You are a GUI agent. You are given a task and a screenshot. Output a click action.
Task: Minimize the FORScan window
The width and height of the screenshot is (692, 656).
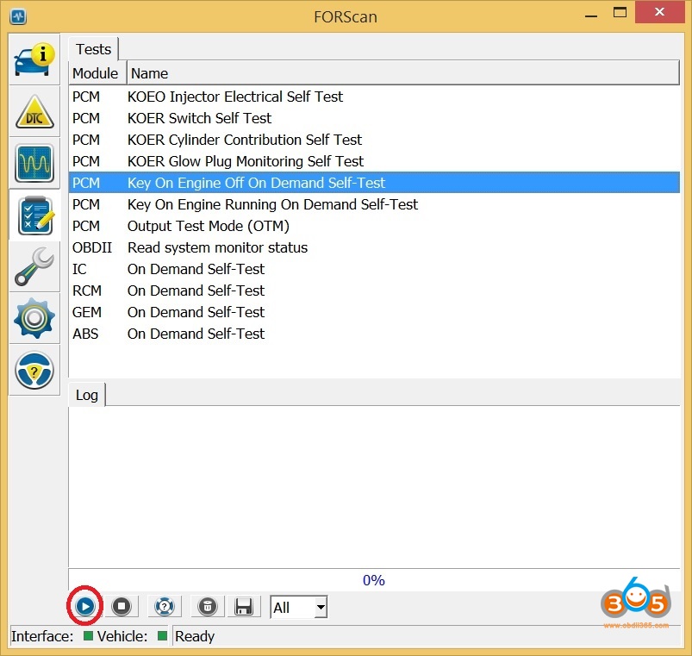591,15
